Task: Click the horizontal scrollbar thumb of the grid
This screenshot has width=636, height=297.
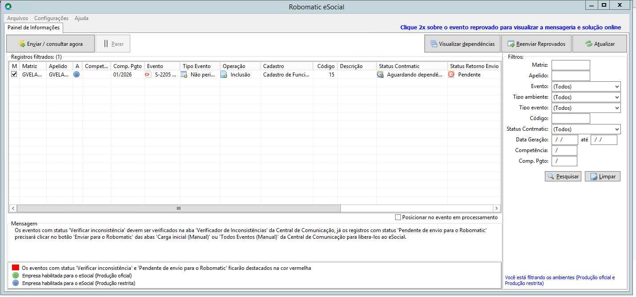Action: tap(179, 208)
